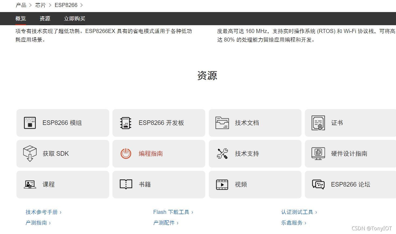Click the 技术文档 folder icon
This screenshot has width=396, height=234.
222,123
